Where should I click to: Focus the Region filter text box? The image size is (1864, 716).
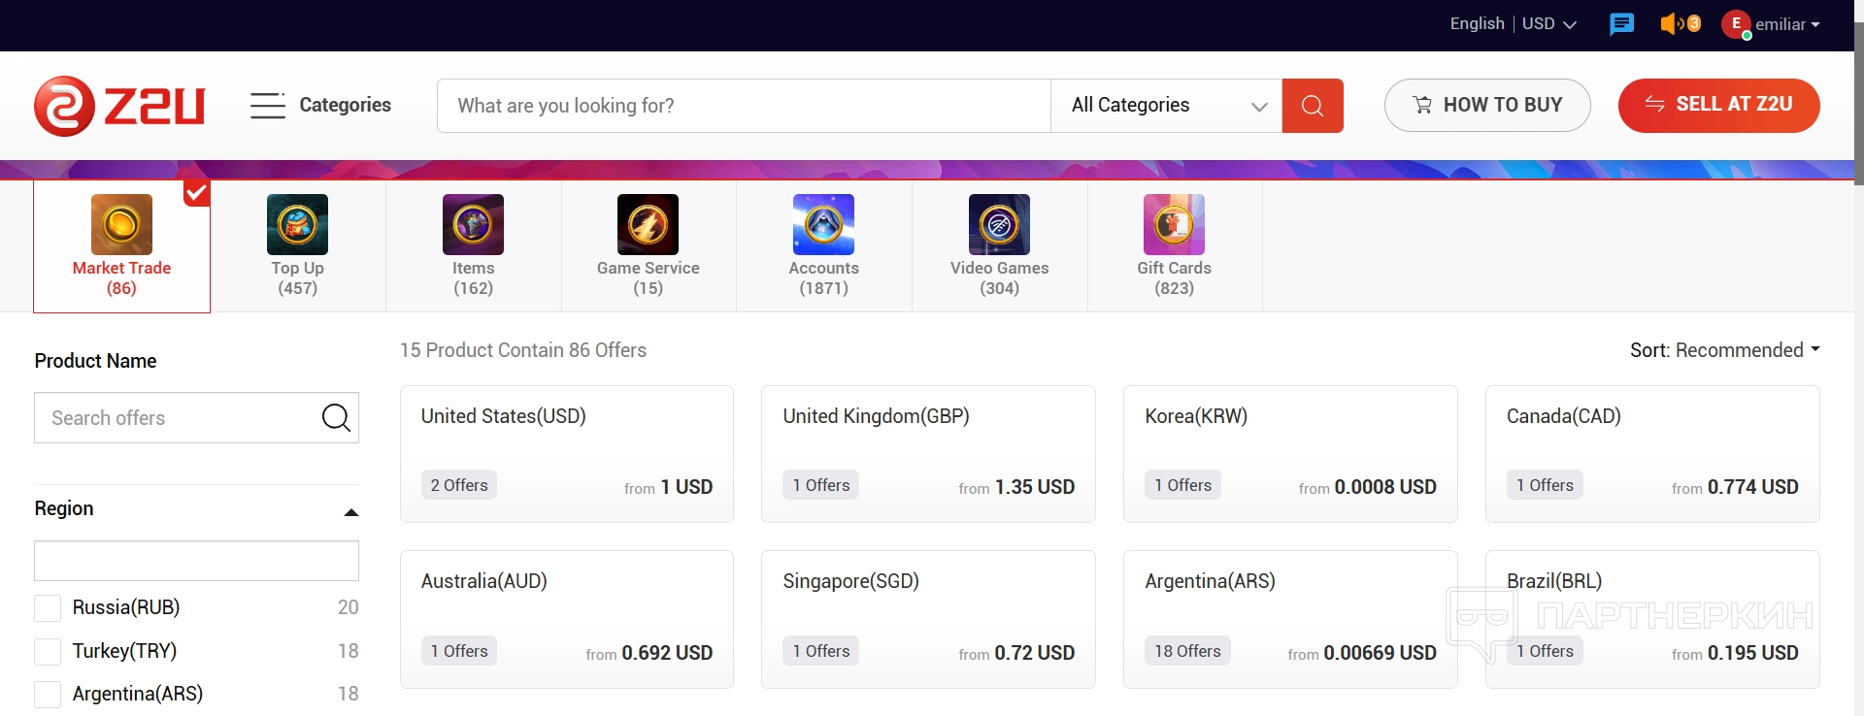[x=196, y=561]
